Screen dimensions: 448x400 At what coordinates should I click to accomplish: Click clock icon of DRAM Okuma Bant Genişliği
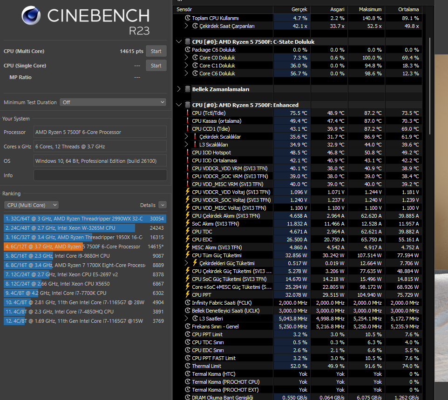click(x=188, y=397)
